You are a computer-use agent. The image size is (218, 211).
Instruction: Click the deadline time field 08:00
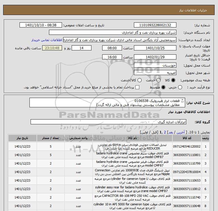point(112,48)
